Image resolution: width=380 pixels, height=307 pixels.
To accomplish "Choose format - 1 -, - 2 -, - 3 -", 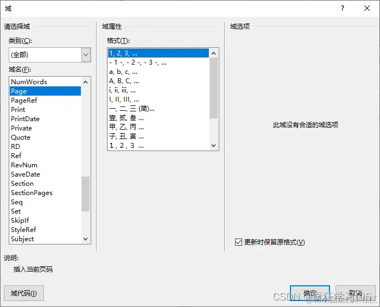I will point(159,62).
